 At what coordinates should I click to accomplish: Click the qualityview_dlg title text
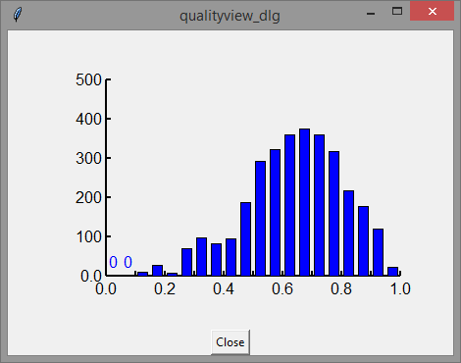(230, 16)
